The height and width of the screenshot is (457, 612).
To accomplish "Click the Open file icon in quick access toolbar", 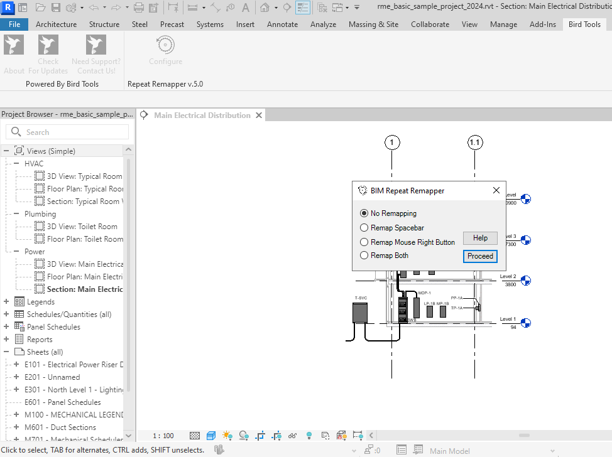I will click(x=40, y=8).
